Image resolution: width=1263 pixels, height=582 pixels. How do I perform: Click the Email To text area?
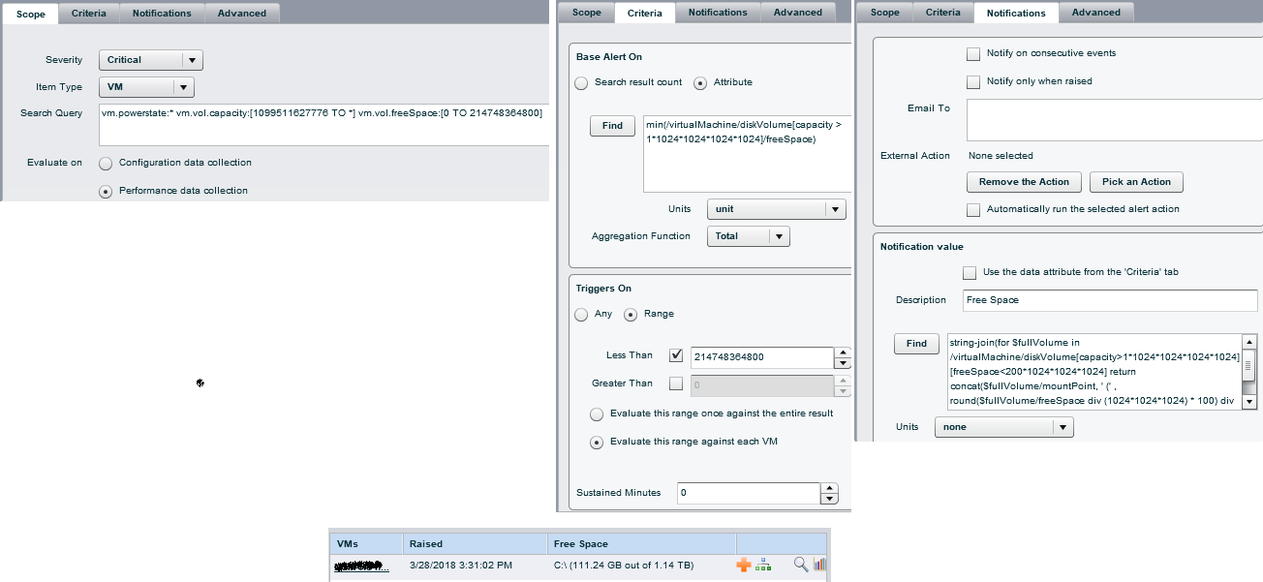(1114, 119)
